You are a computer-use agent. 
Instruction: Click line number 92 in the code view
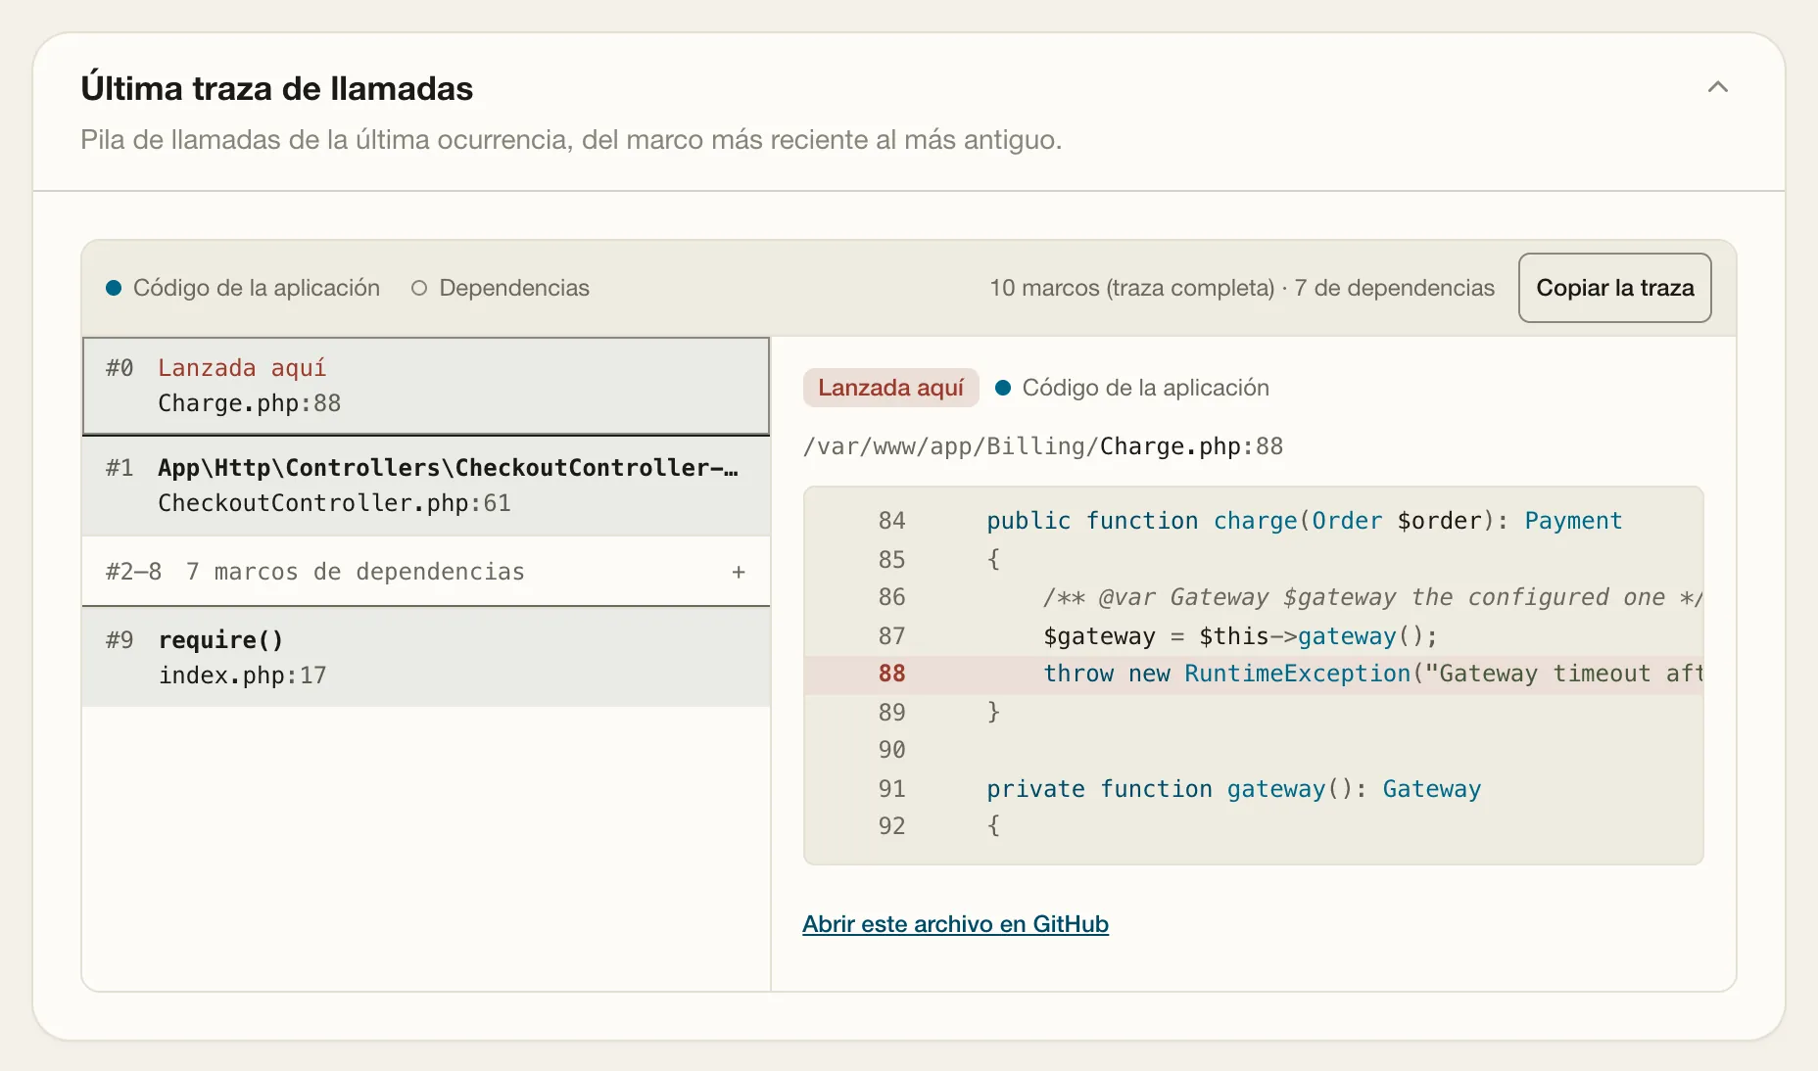pos(891,826)
